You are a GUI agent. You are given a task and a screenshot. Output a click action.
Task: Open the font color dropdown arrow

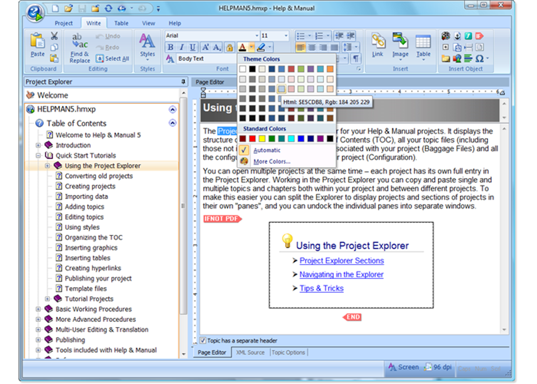252,47
